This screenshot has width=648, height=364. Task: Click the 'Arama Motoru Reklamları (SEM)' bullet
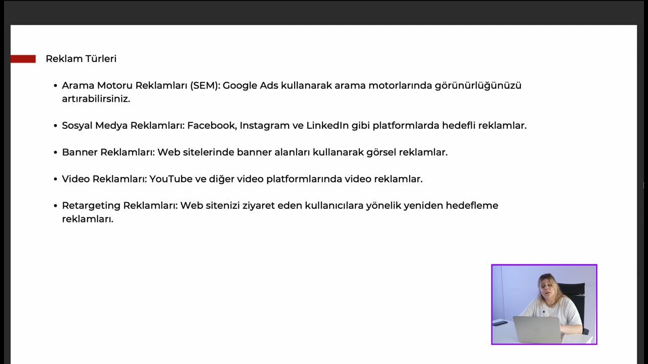pyautogui.click(x=292, y=92)
